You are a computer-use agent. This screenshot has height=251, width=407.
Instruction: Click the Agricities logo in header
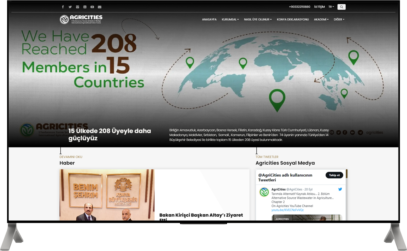(81, 19)
